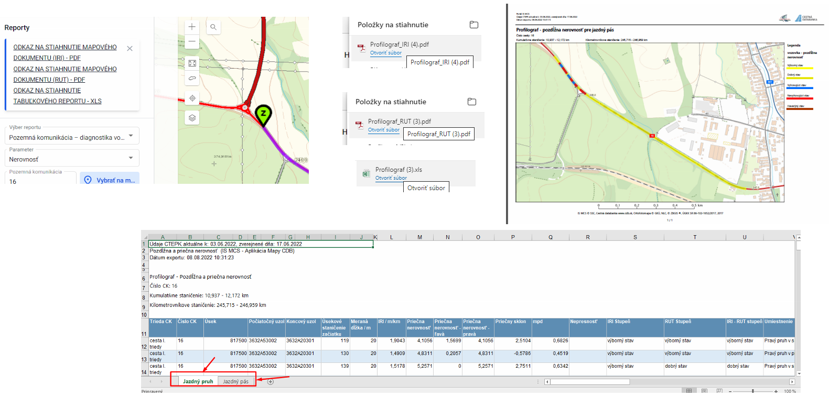This screenshot has height=397, width=829.
Task: Switch Excel to Normal view
Action: pos(689,391)
